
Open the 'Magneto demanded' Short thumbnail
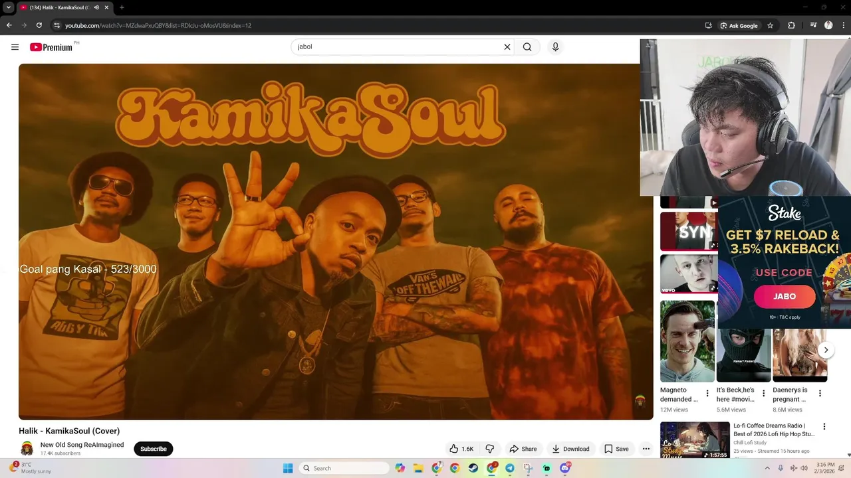687,341
